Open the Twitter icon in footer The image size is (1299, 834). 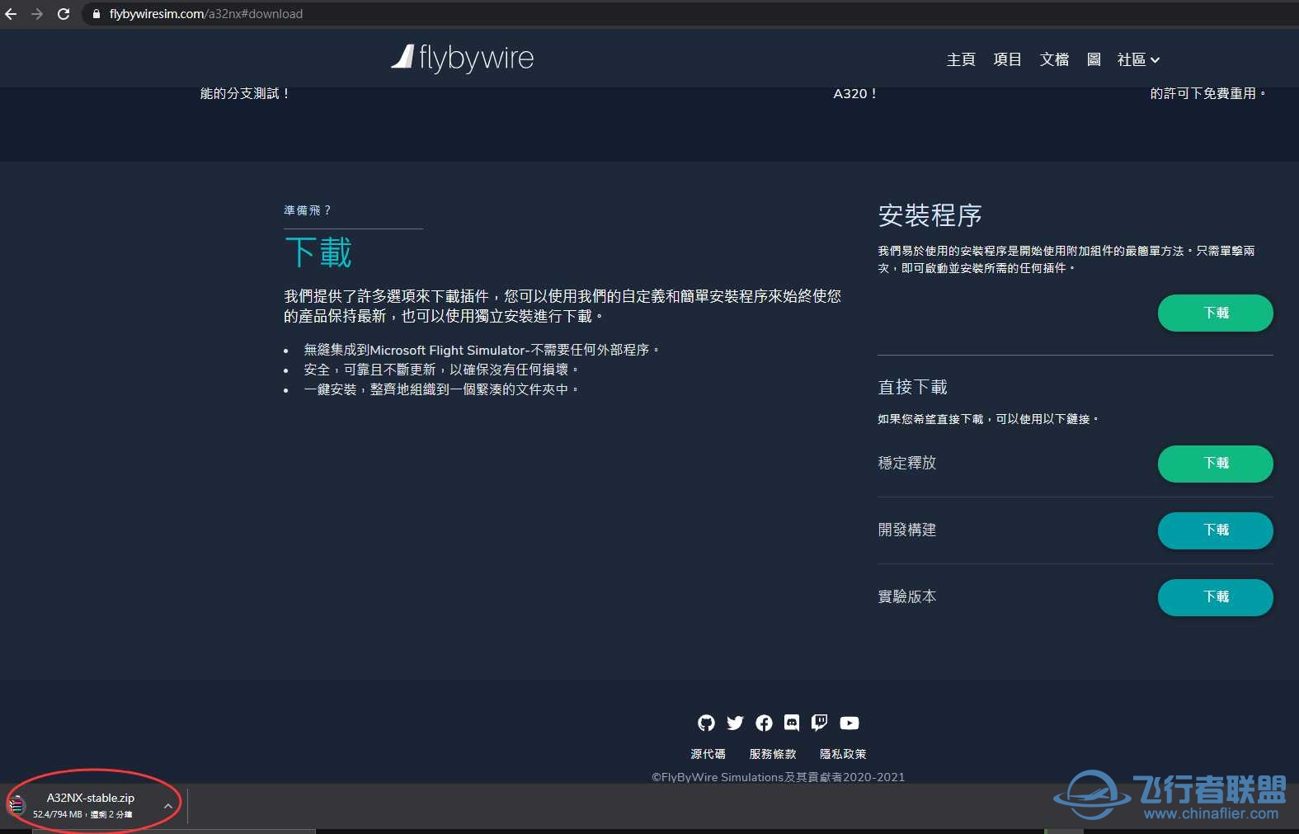pos(735,723)
